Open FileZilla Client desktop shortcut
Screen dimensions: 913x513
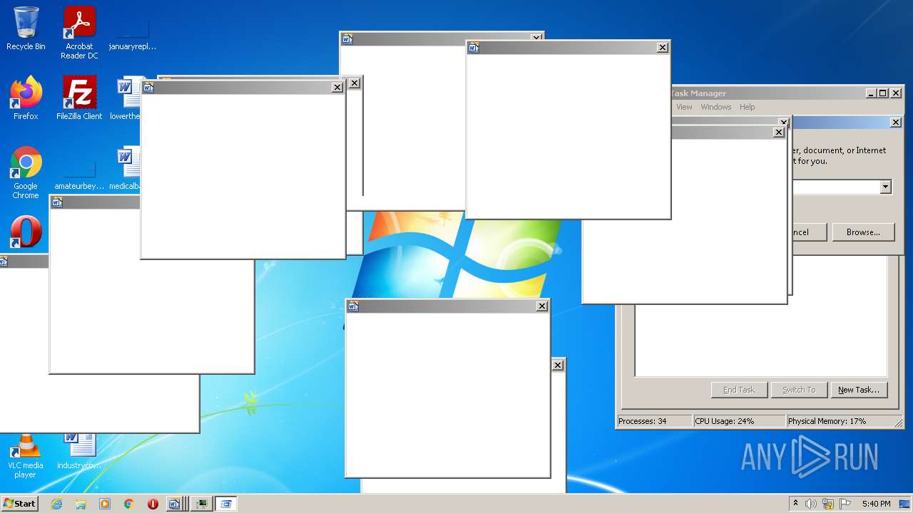tap(79, 98)
